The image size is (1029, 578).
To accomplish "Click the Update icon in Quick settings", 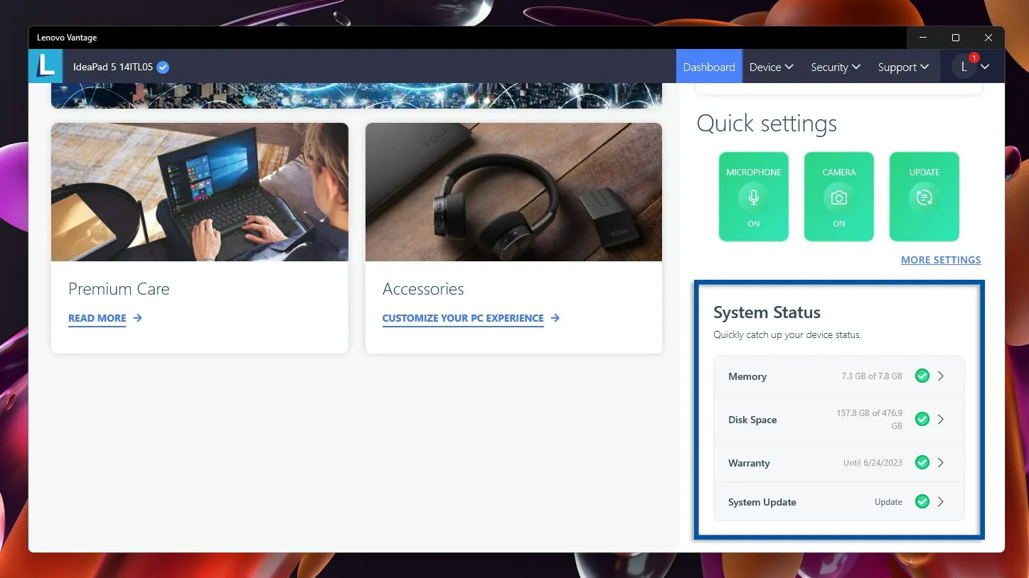I will [924, 197].
